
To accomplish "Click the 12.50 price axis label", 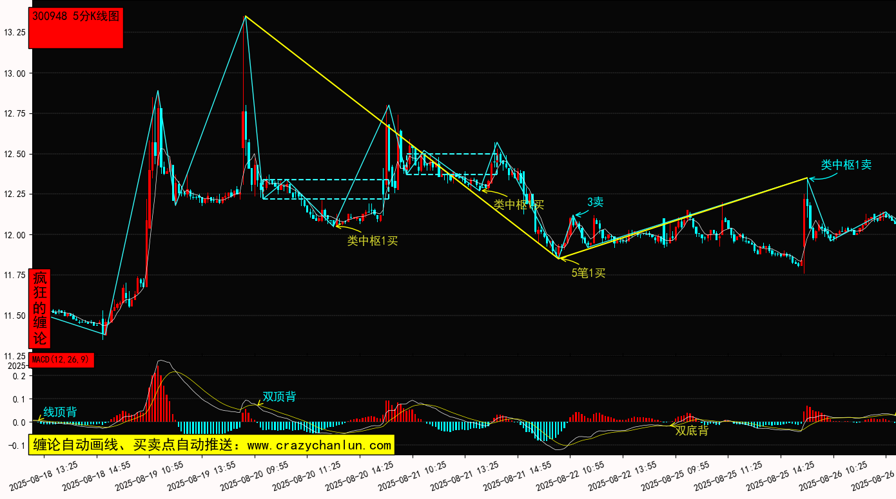I will (15, 155).
